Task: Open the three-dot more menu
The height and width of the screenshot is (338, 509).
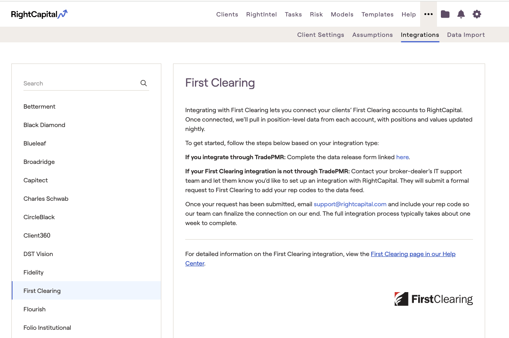Action: click(x=428, y=14)
